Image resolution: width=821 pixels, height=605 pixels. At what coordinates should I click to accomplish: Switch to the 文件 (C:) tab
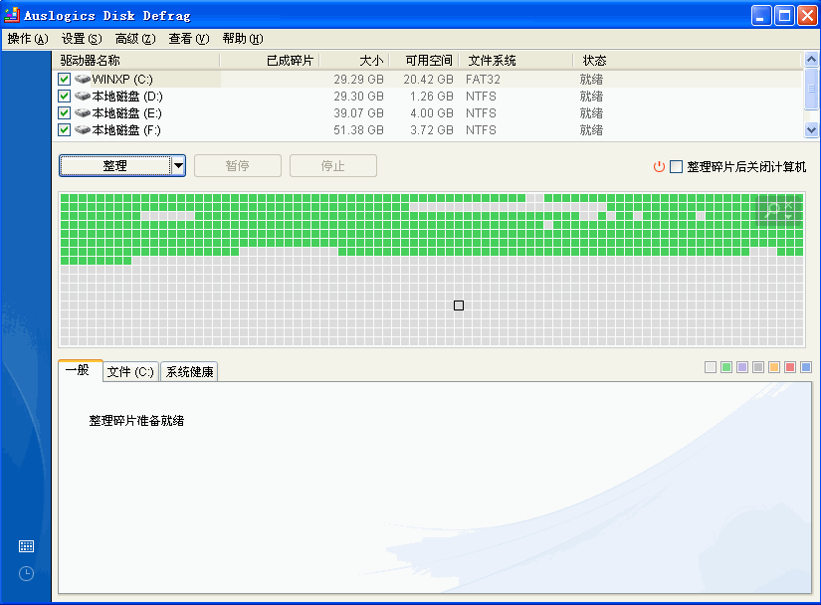coord(131,372)
